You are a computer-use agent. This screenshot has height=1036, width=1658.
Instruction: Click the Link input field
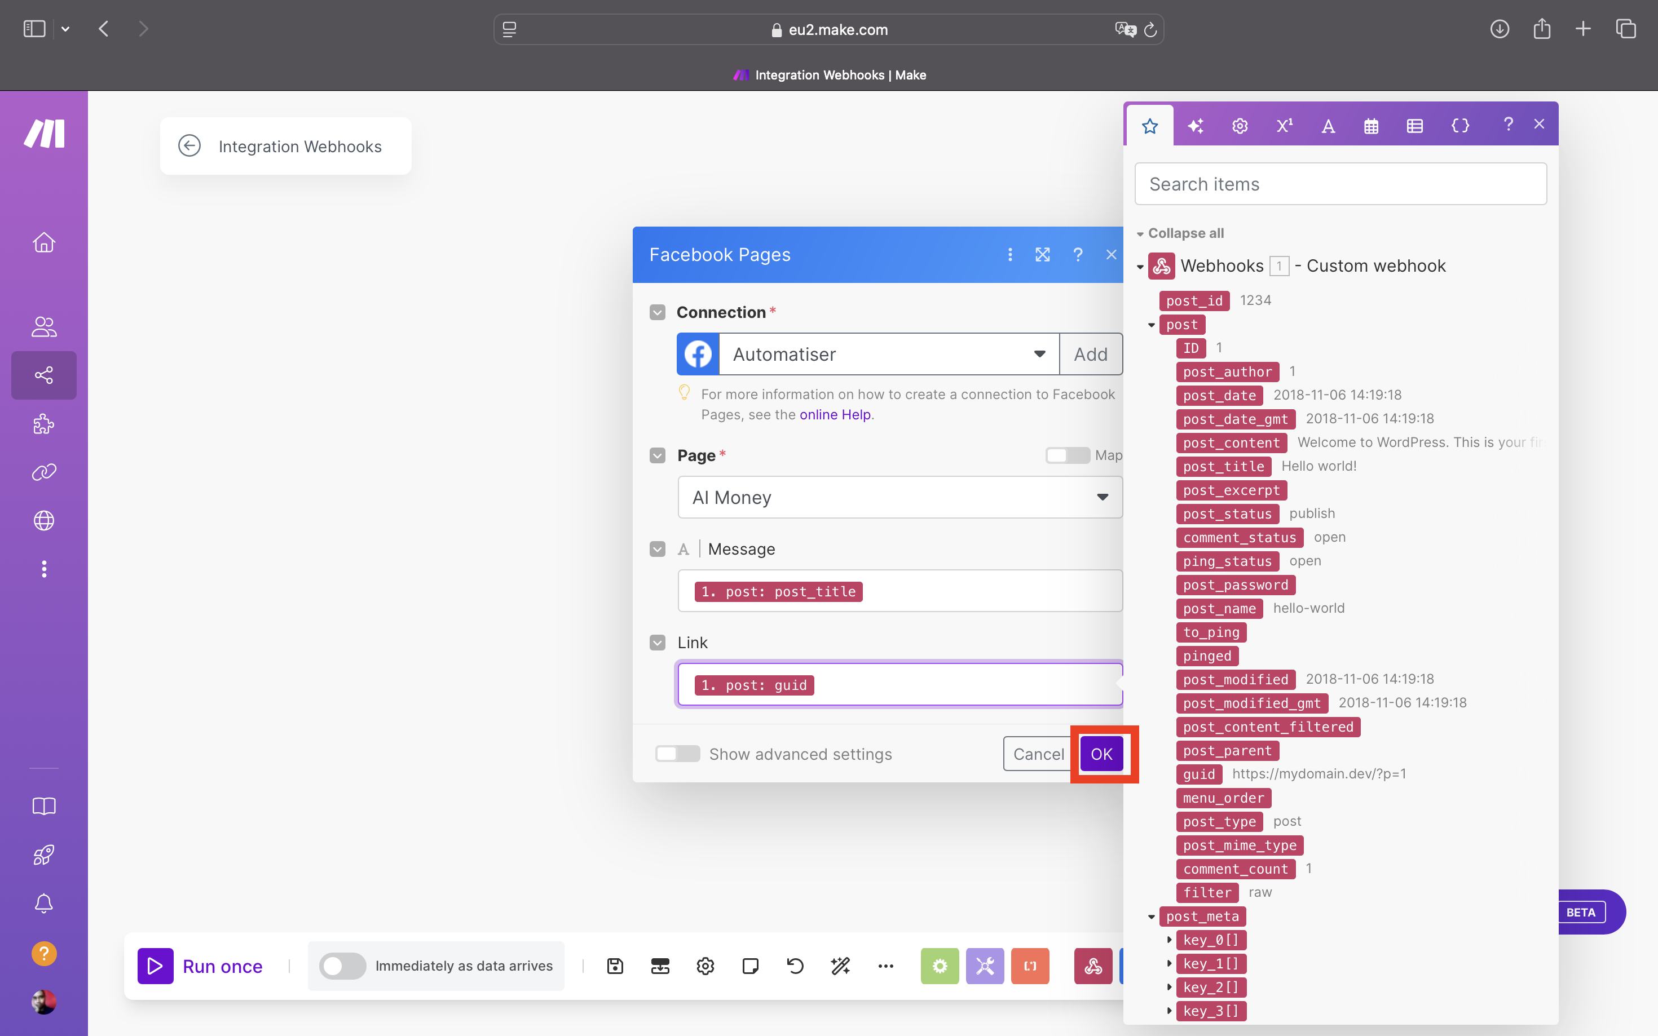pos(901,684)
